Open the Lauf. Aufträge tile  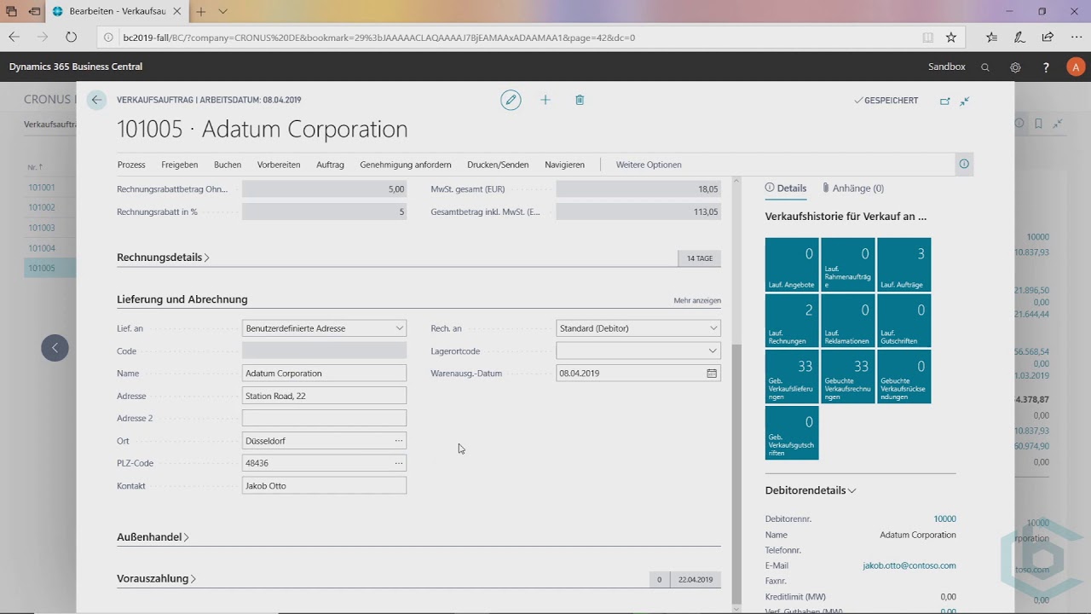(904, 265)
